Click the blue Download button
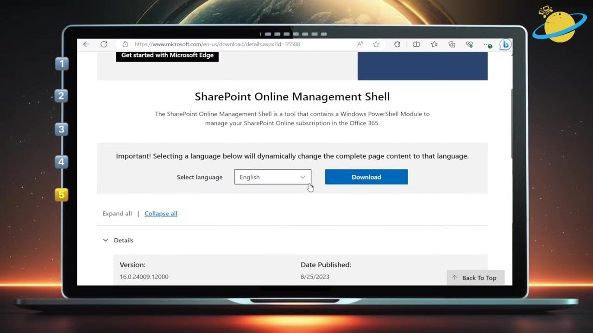Image resolution: width=593 pixels, height=333 pixels. [x=366, y=177]
